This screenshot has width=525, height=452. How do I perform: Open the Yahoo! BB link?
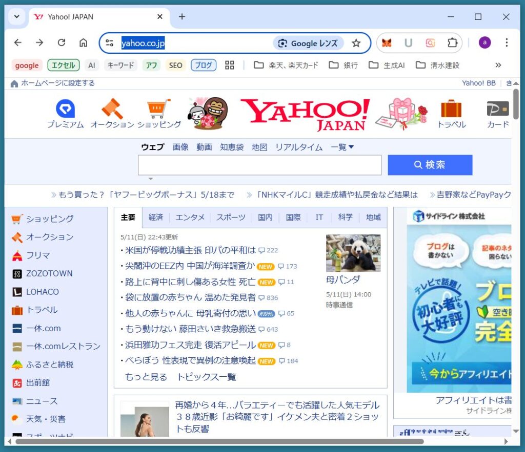pyautogui.click(x=478, y=83)
